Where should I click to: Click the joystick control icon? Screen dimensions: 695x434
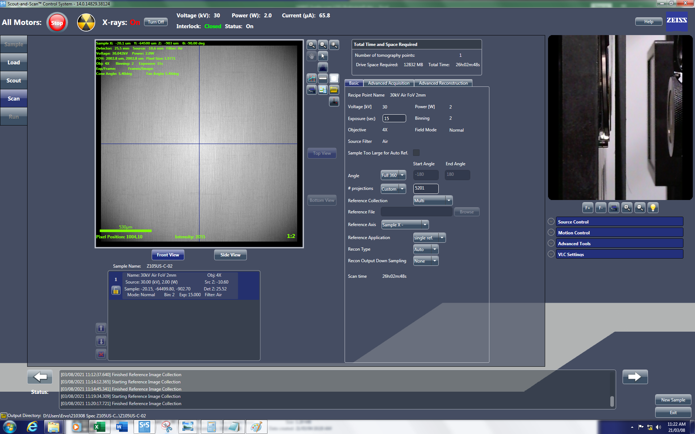[334, 102]
